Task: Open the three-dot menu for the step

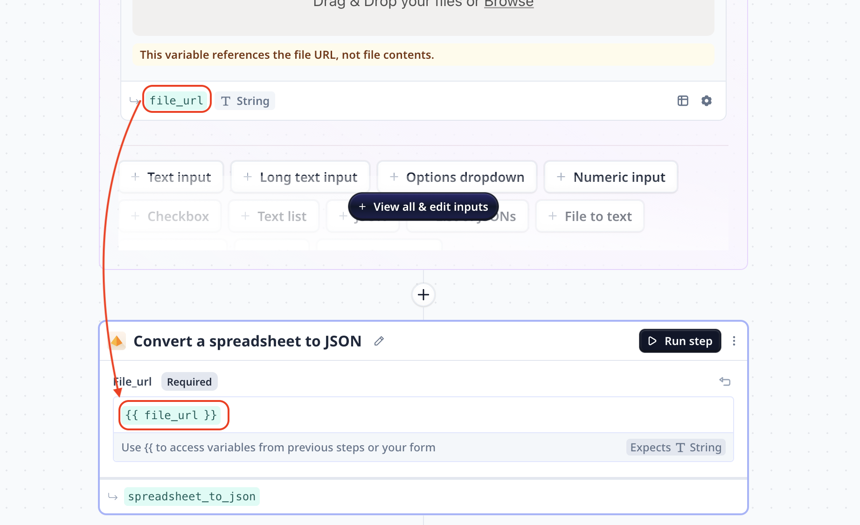Action: tap(734, 341)
